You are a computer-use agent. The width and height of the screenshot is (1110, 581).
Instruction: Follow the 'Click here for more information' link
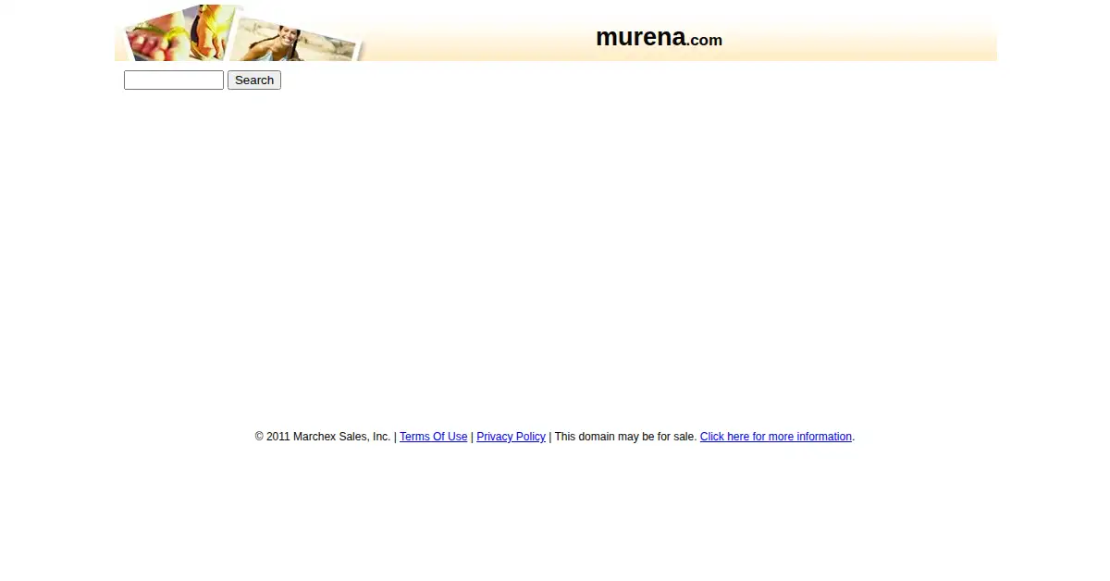point(775,437)
